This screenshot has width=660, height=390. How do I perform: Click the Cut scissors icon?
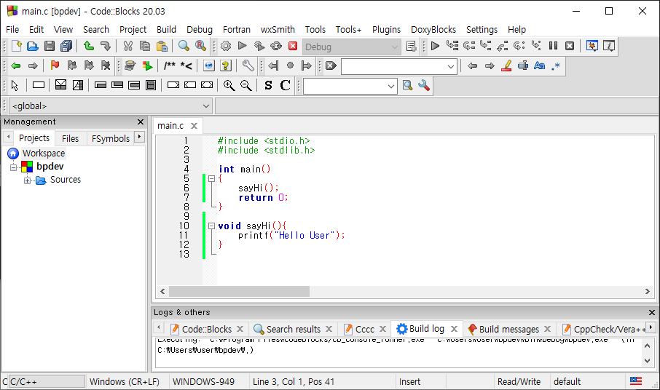128,46
